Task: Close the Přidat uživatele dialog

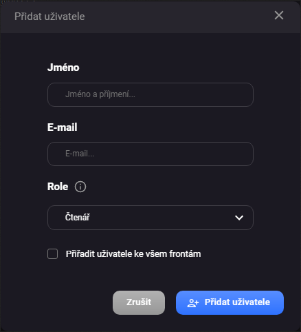Action: [279, 15]
